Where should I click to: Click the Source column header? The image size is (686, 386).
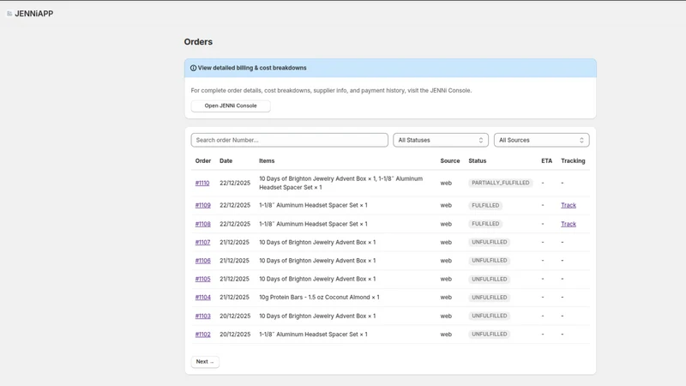449,161
